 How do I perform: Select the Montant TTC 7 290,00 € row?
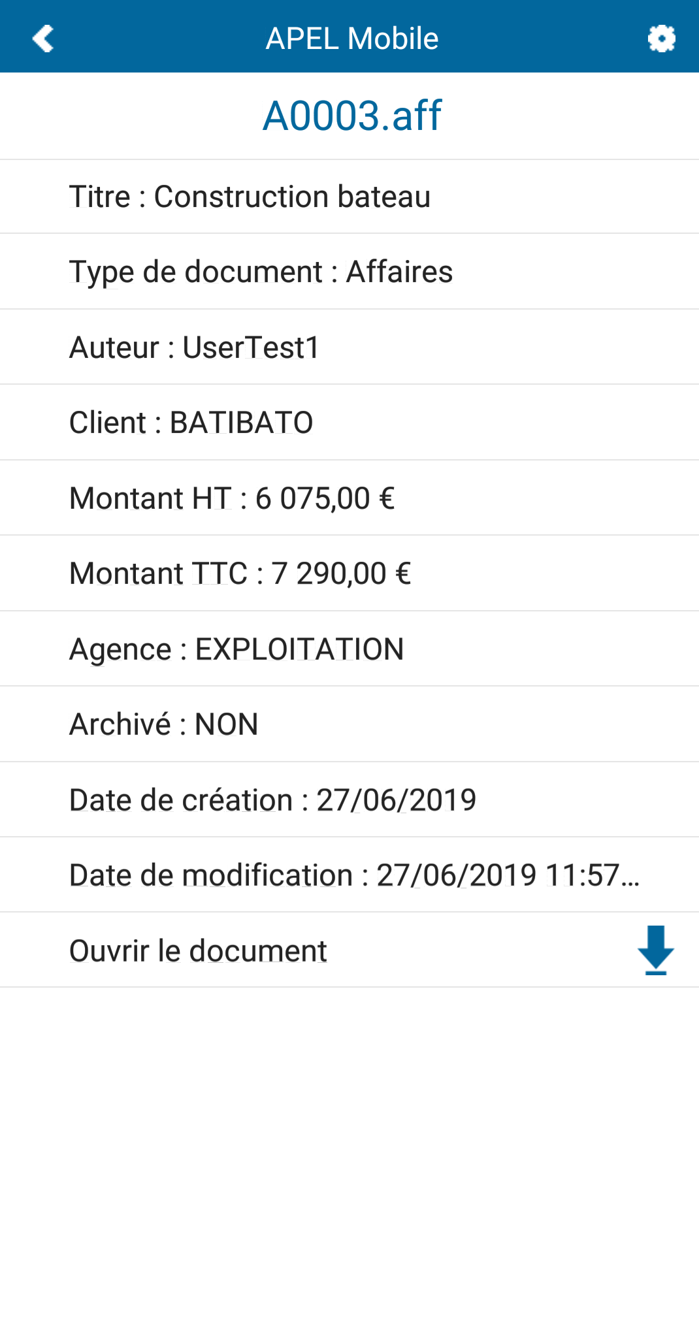click(x=349, y=574)
